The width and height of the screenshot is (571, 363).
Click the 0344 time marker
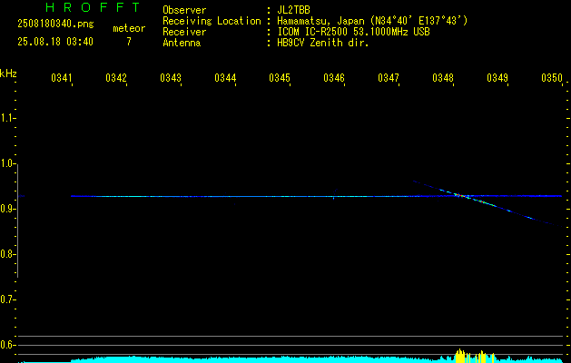[225, 78]
